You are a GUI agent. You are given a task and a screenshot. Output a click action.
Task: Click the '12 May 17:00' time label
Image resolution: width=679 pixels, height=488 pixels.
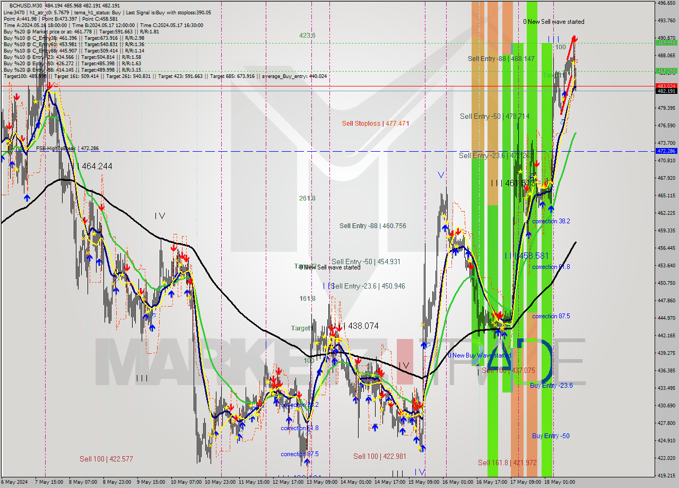289,482
